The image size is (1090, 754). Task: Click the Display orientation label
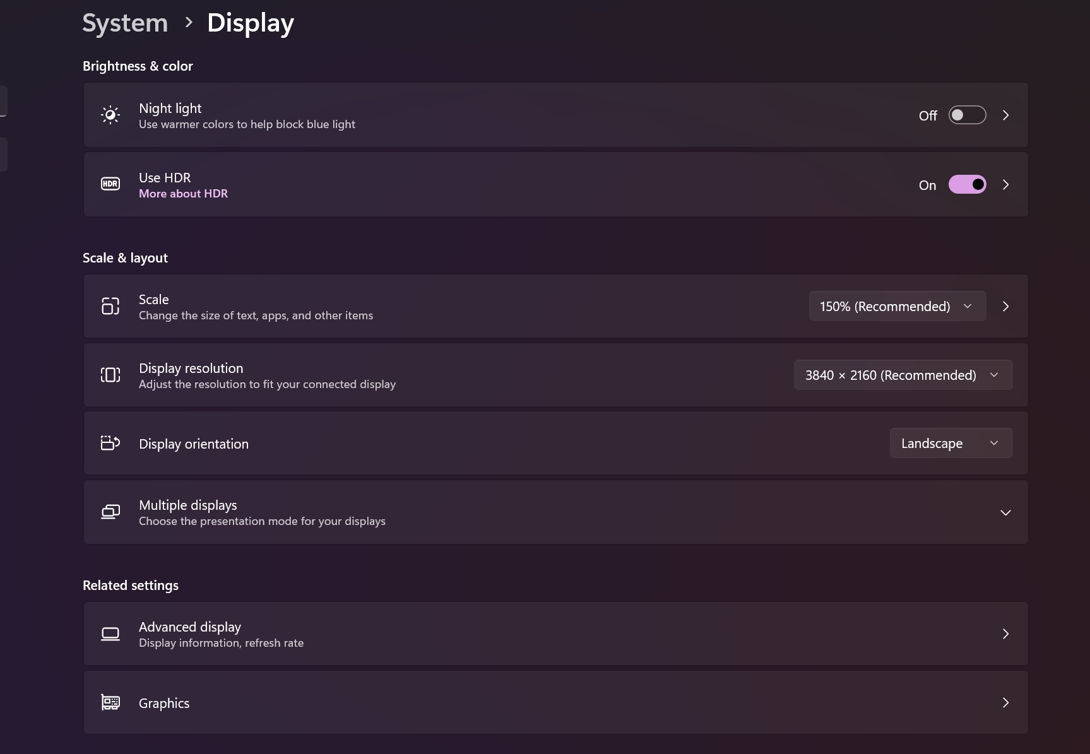pyautogui.click(x=194, y=444)
